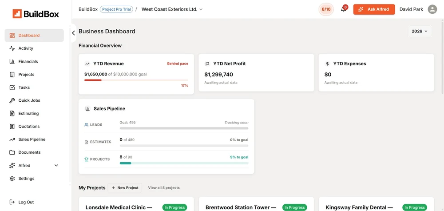Click the YTD Revenue trend arrow icon
This screenshot has width=444, height=211.
87,64
